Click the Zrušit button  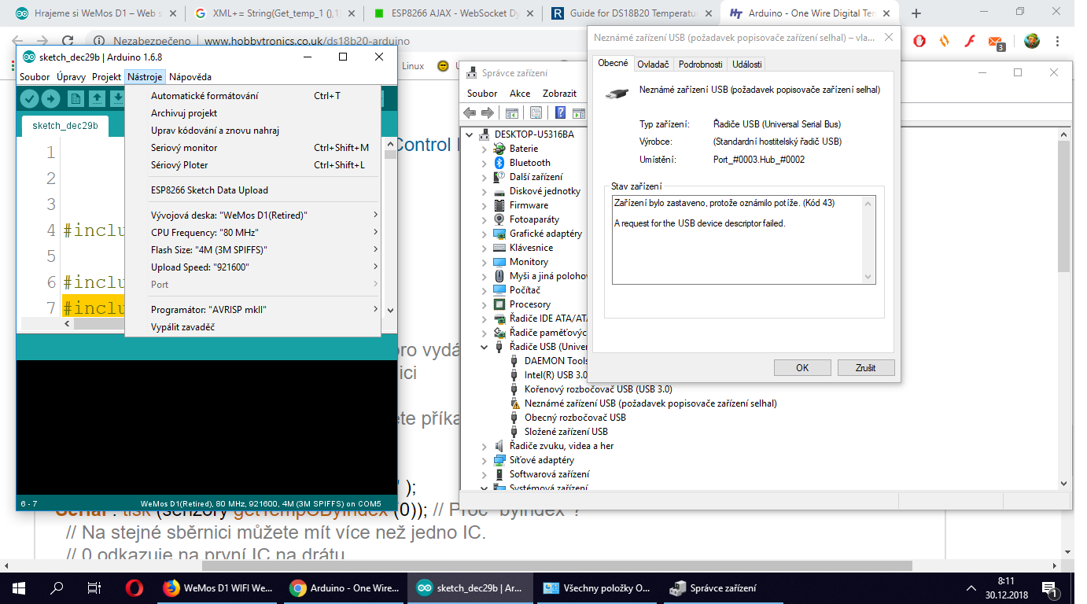866,367
